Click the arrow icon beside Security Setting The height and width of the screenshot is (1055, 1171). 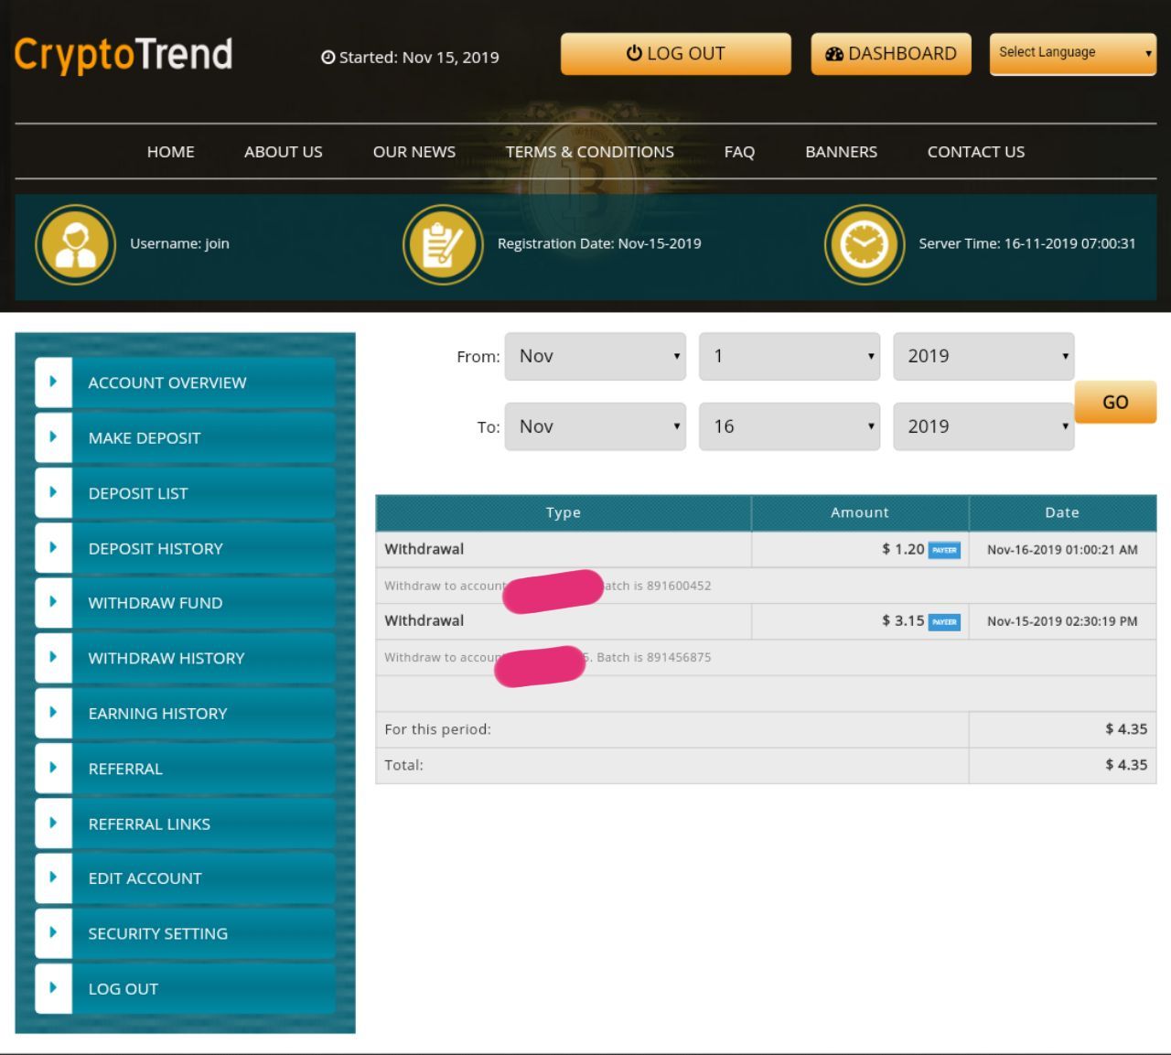coord(53,933)
